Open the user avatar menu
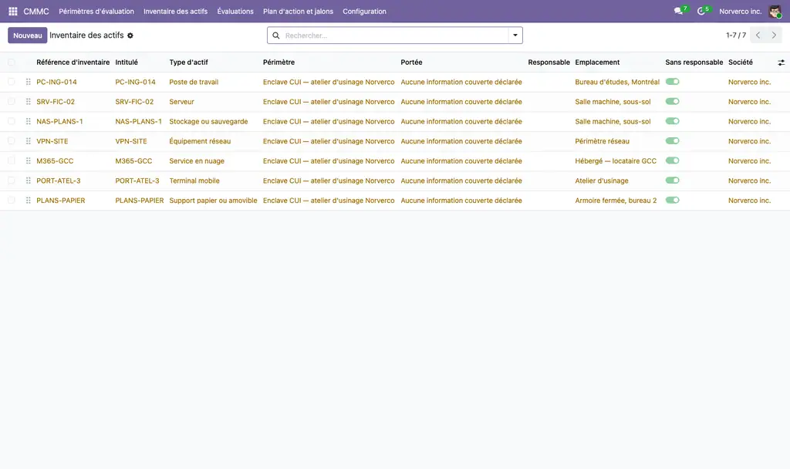Viewport: 790px width, 469px height. click(775, 11)
